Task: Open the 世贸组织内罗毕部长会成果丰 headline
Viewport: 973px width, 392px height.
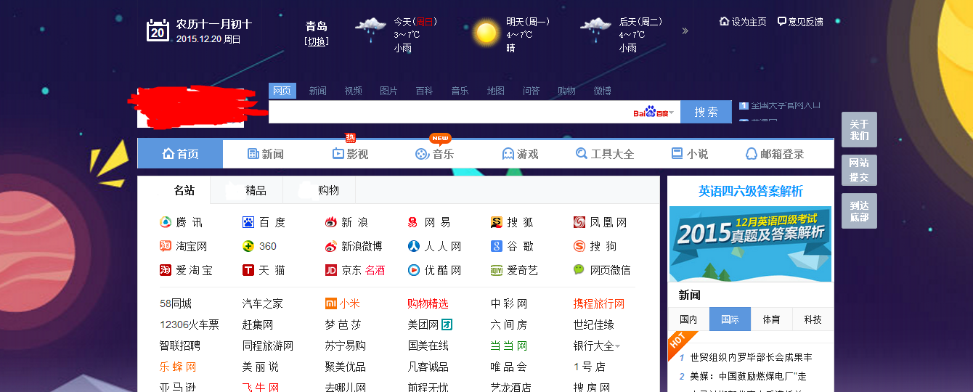Action: tap(752, 357)
